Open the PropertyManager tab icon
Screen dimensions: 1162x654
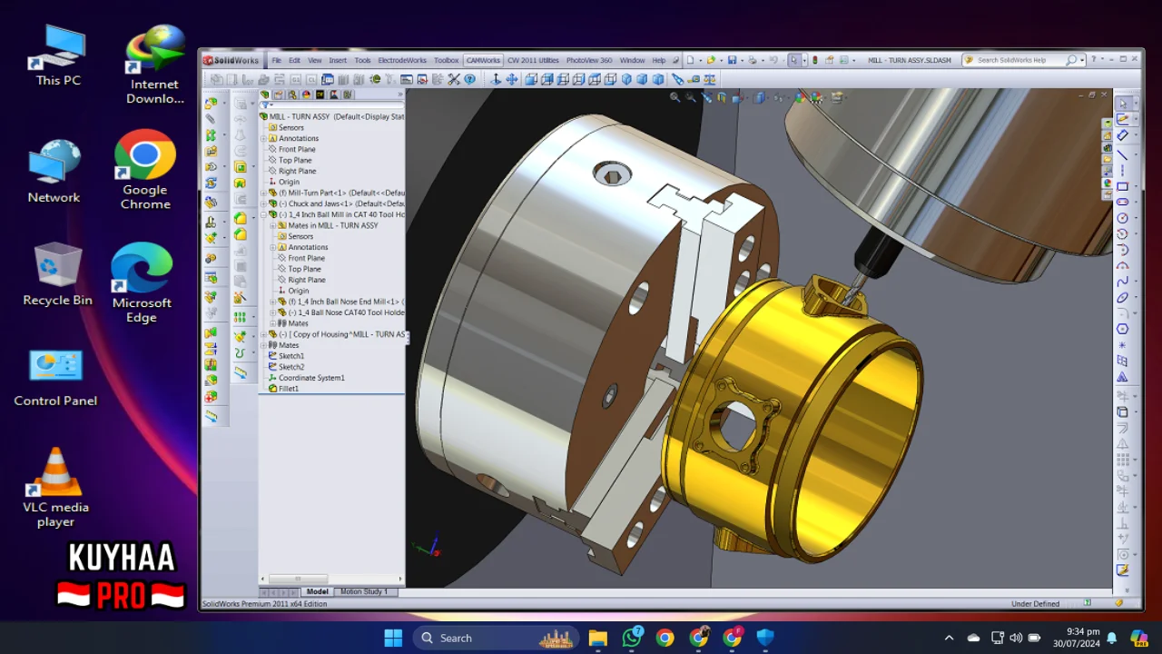click(x=279, y=94)
